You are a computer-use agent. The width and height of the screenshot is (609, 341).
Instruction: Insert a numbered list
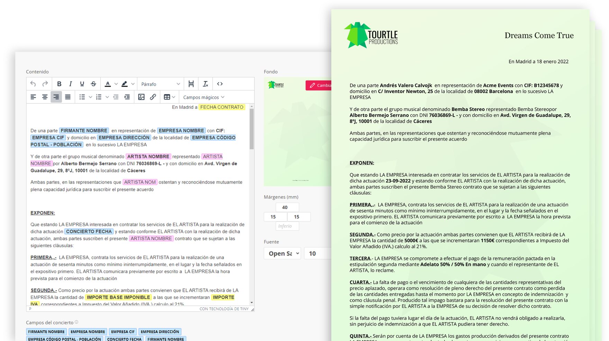pyautogui.click(x=99, y=97)
